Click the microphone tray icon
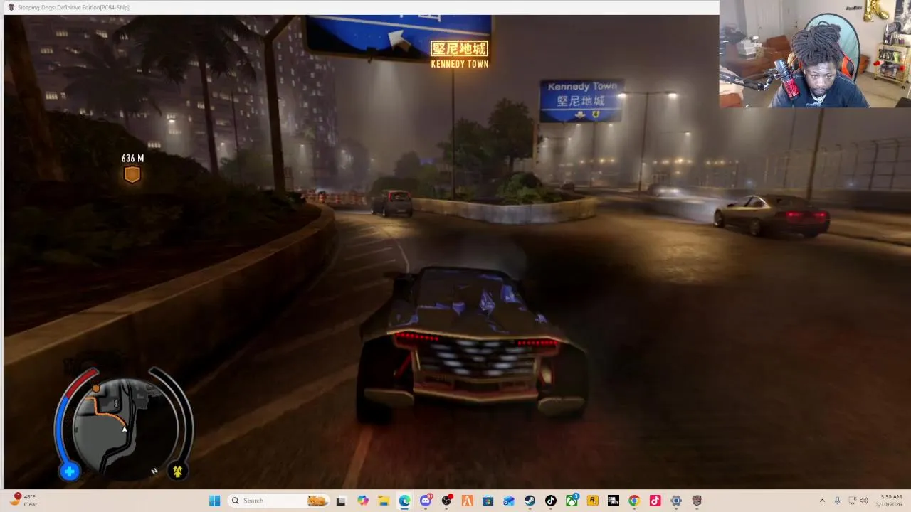The width and height of the screenshot is (911, 512). pyautogui.click(x=837, y=501)
